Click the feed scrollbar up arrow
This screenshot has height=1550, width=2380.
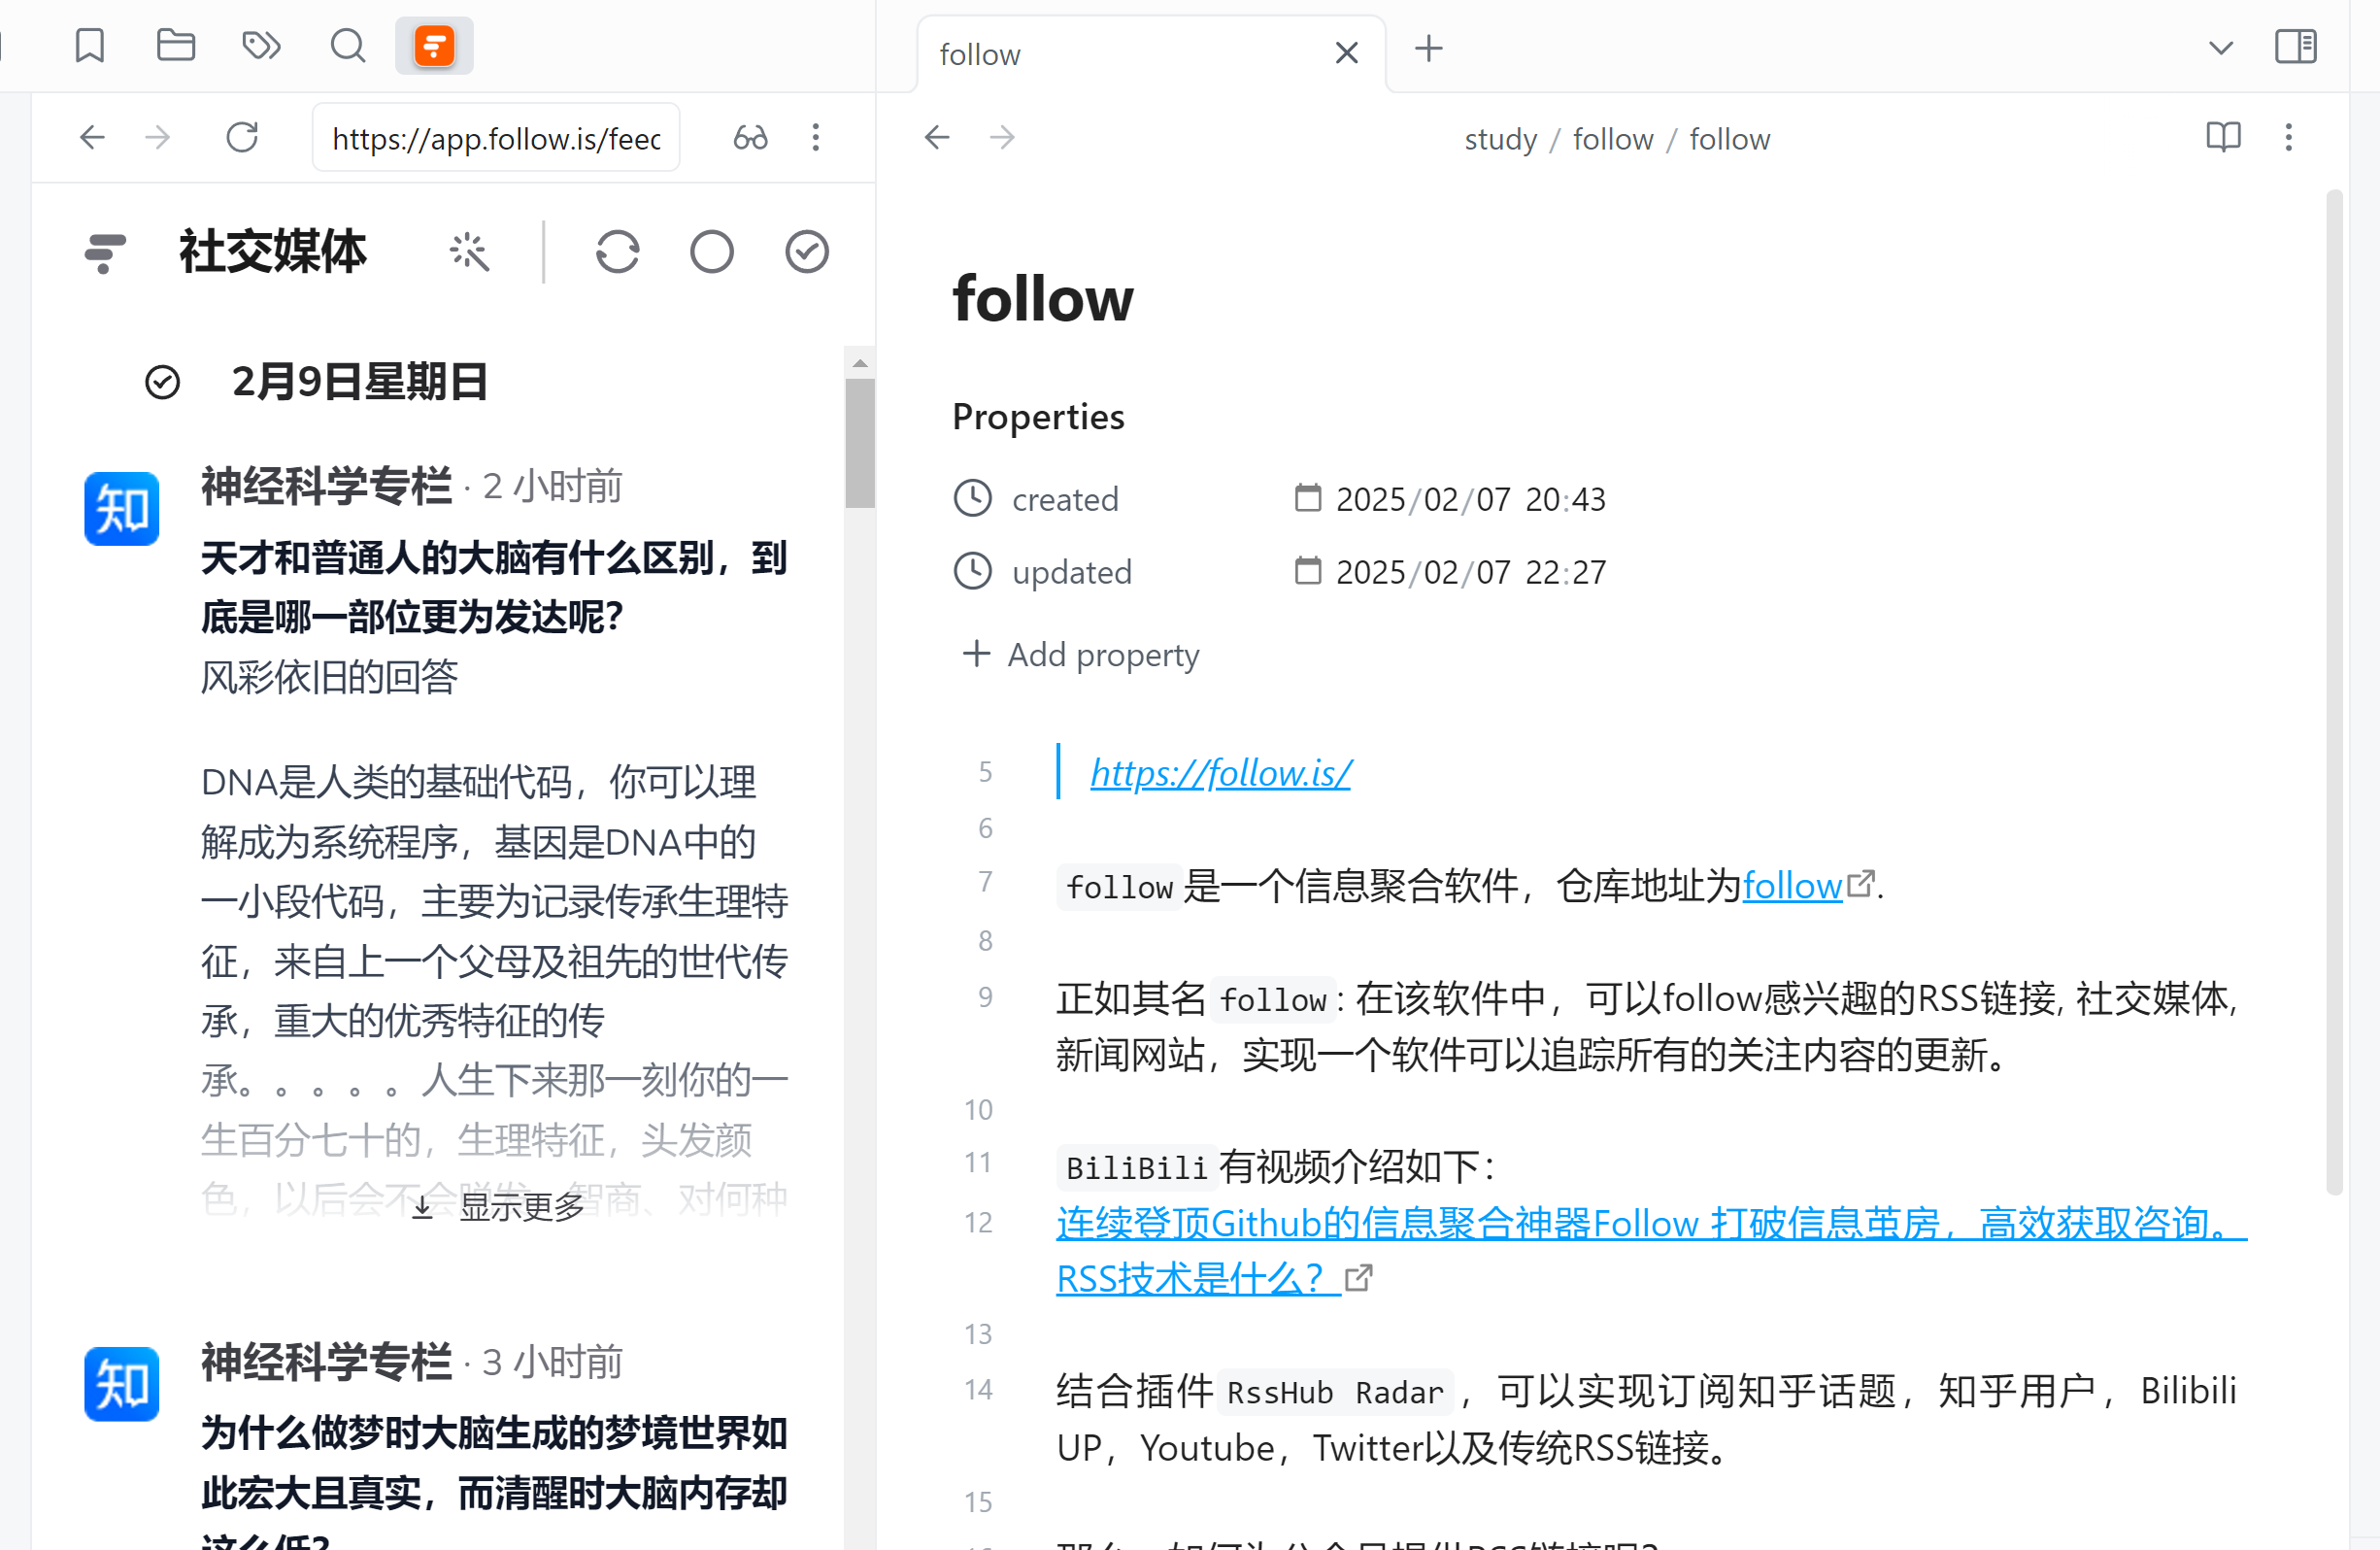[859, 363]
